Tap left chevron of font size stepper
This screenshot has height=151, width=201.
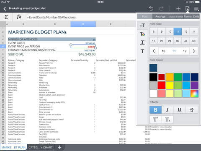pyautogui.click(x=154, y=51)
